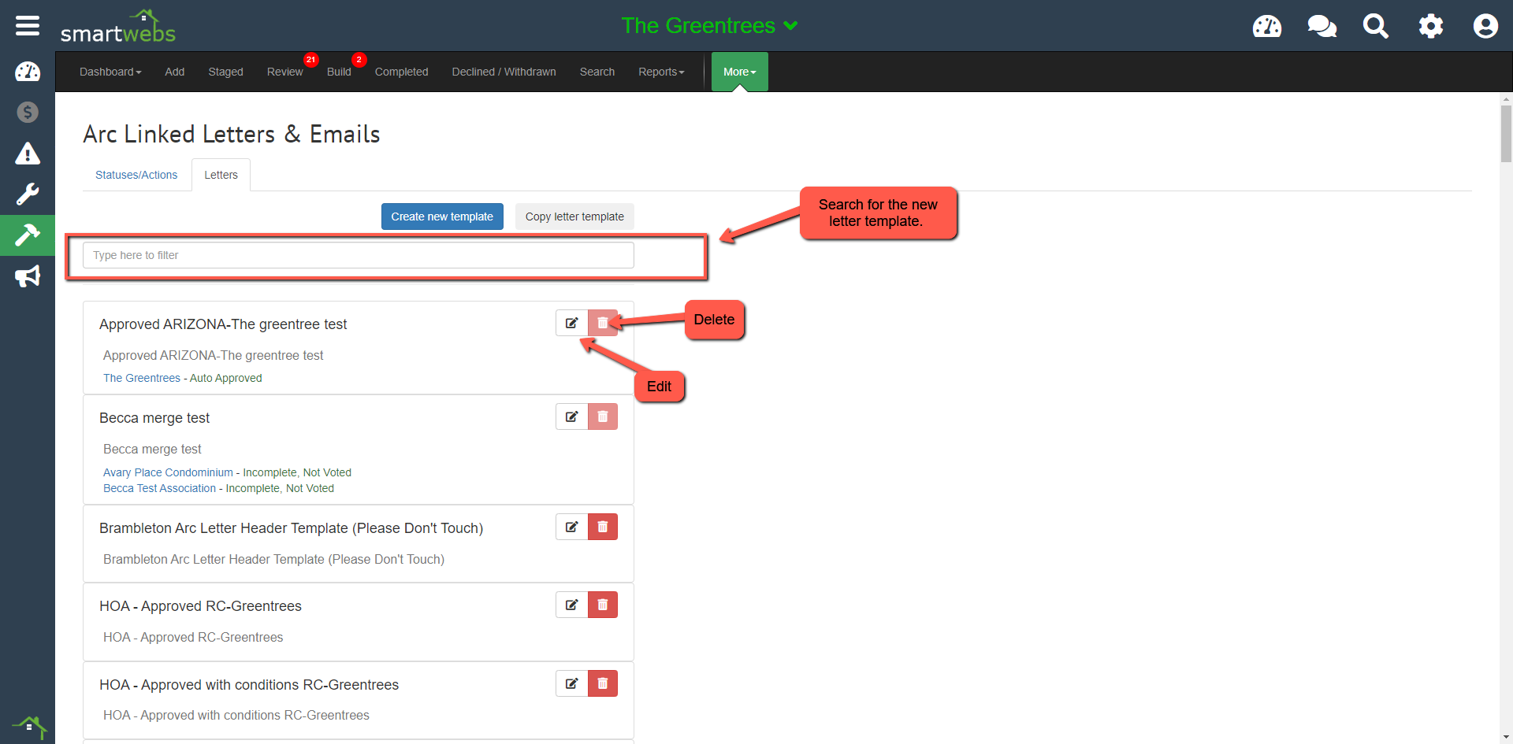Follow The Greentrees link under Approved ARIZONA
Viewport: 1513px width, 744px height.
click(142, 378)
